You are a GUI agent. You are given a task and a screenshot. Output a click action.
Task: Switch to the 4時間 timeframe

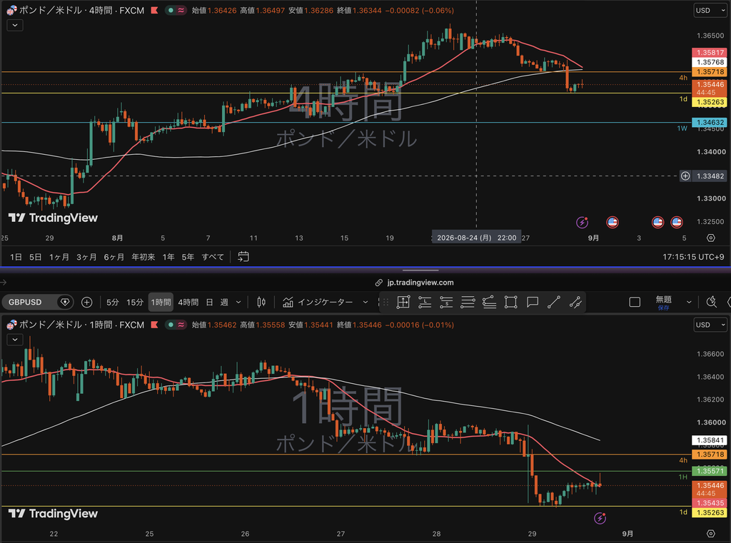[188, 302]
